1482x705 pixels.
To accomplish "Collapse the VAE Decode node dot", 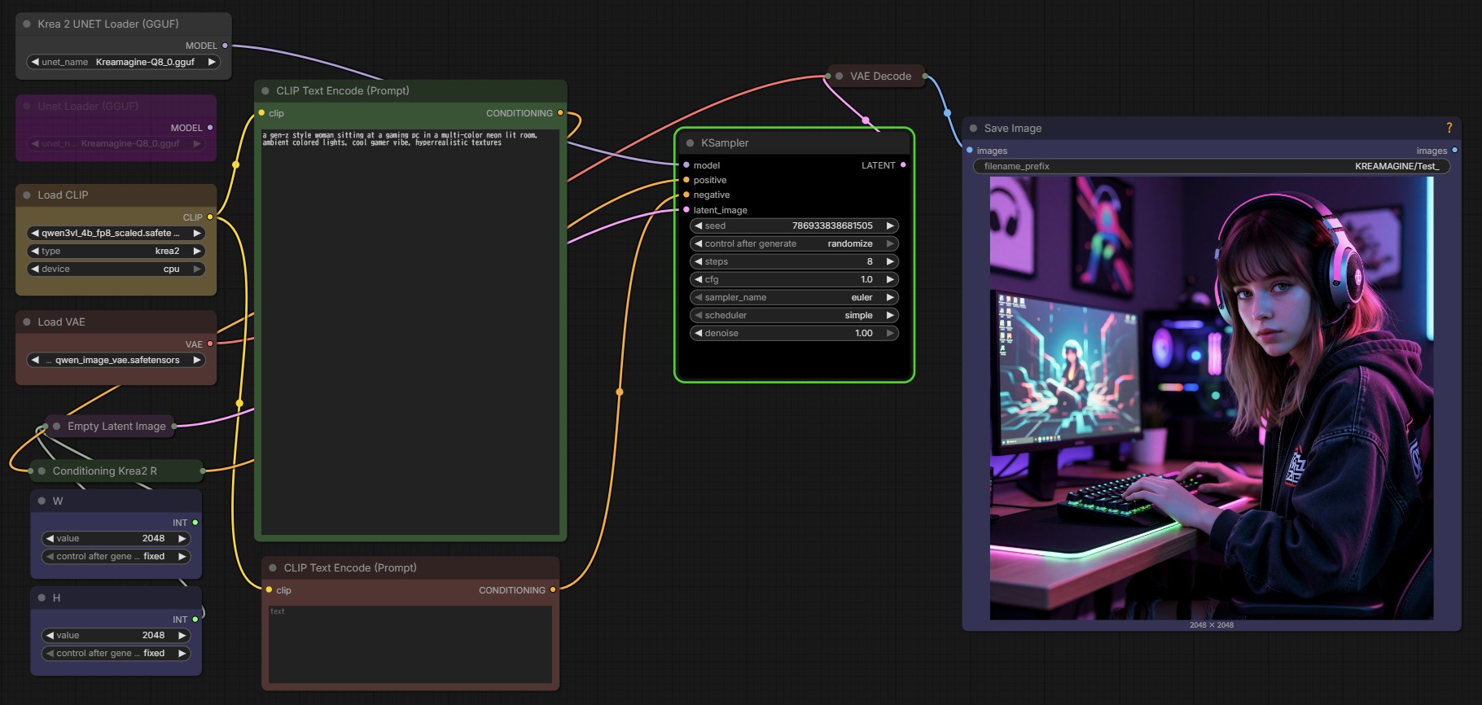I will [839, 77].
